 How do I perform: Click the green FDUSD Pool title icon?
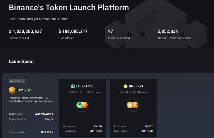click(73, 86)
